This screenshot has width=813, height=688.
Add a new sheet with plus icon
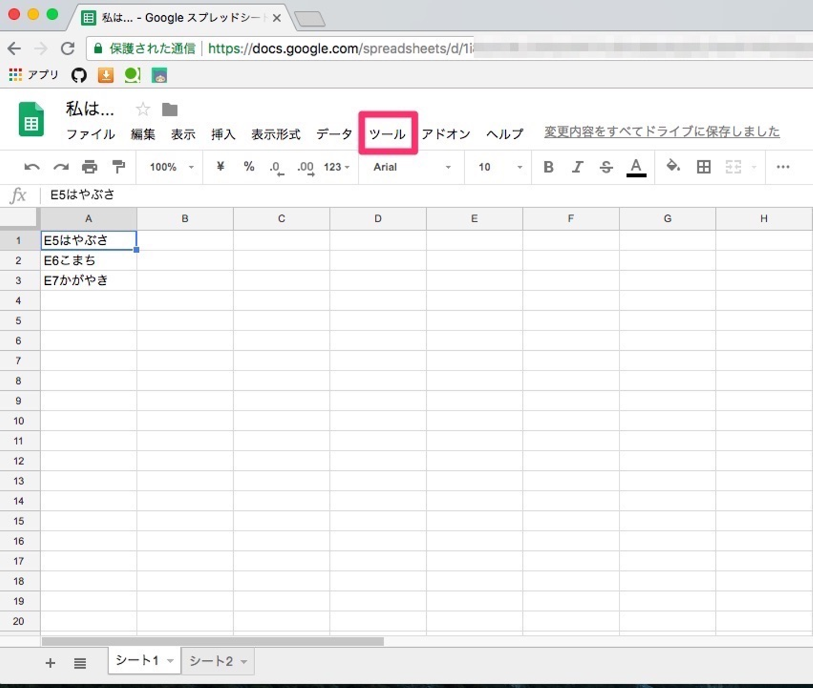[50, 663]
